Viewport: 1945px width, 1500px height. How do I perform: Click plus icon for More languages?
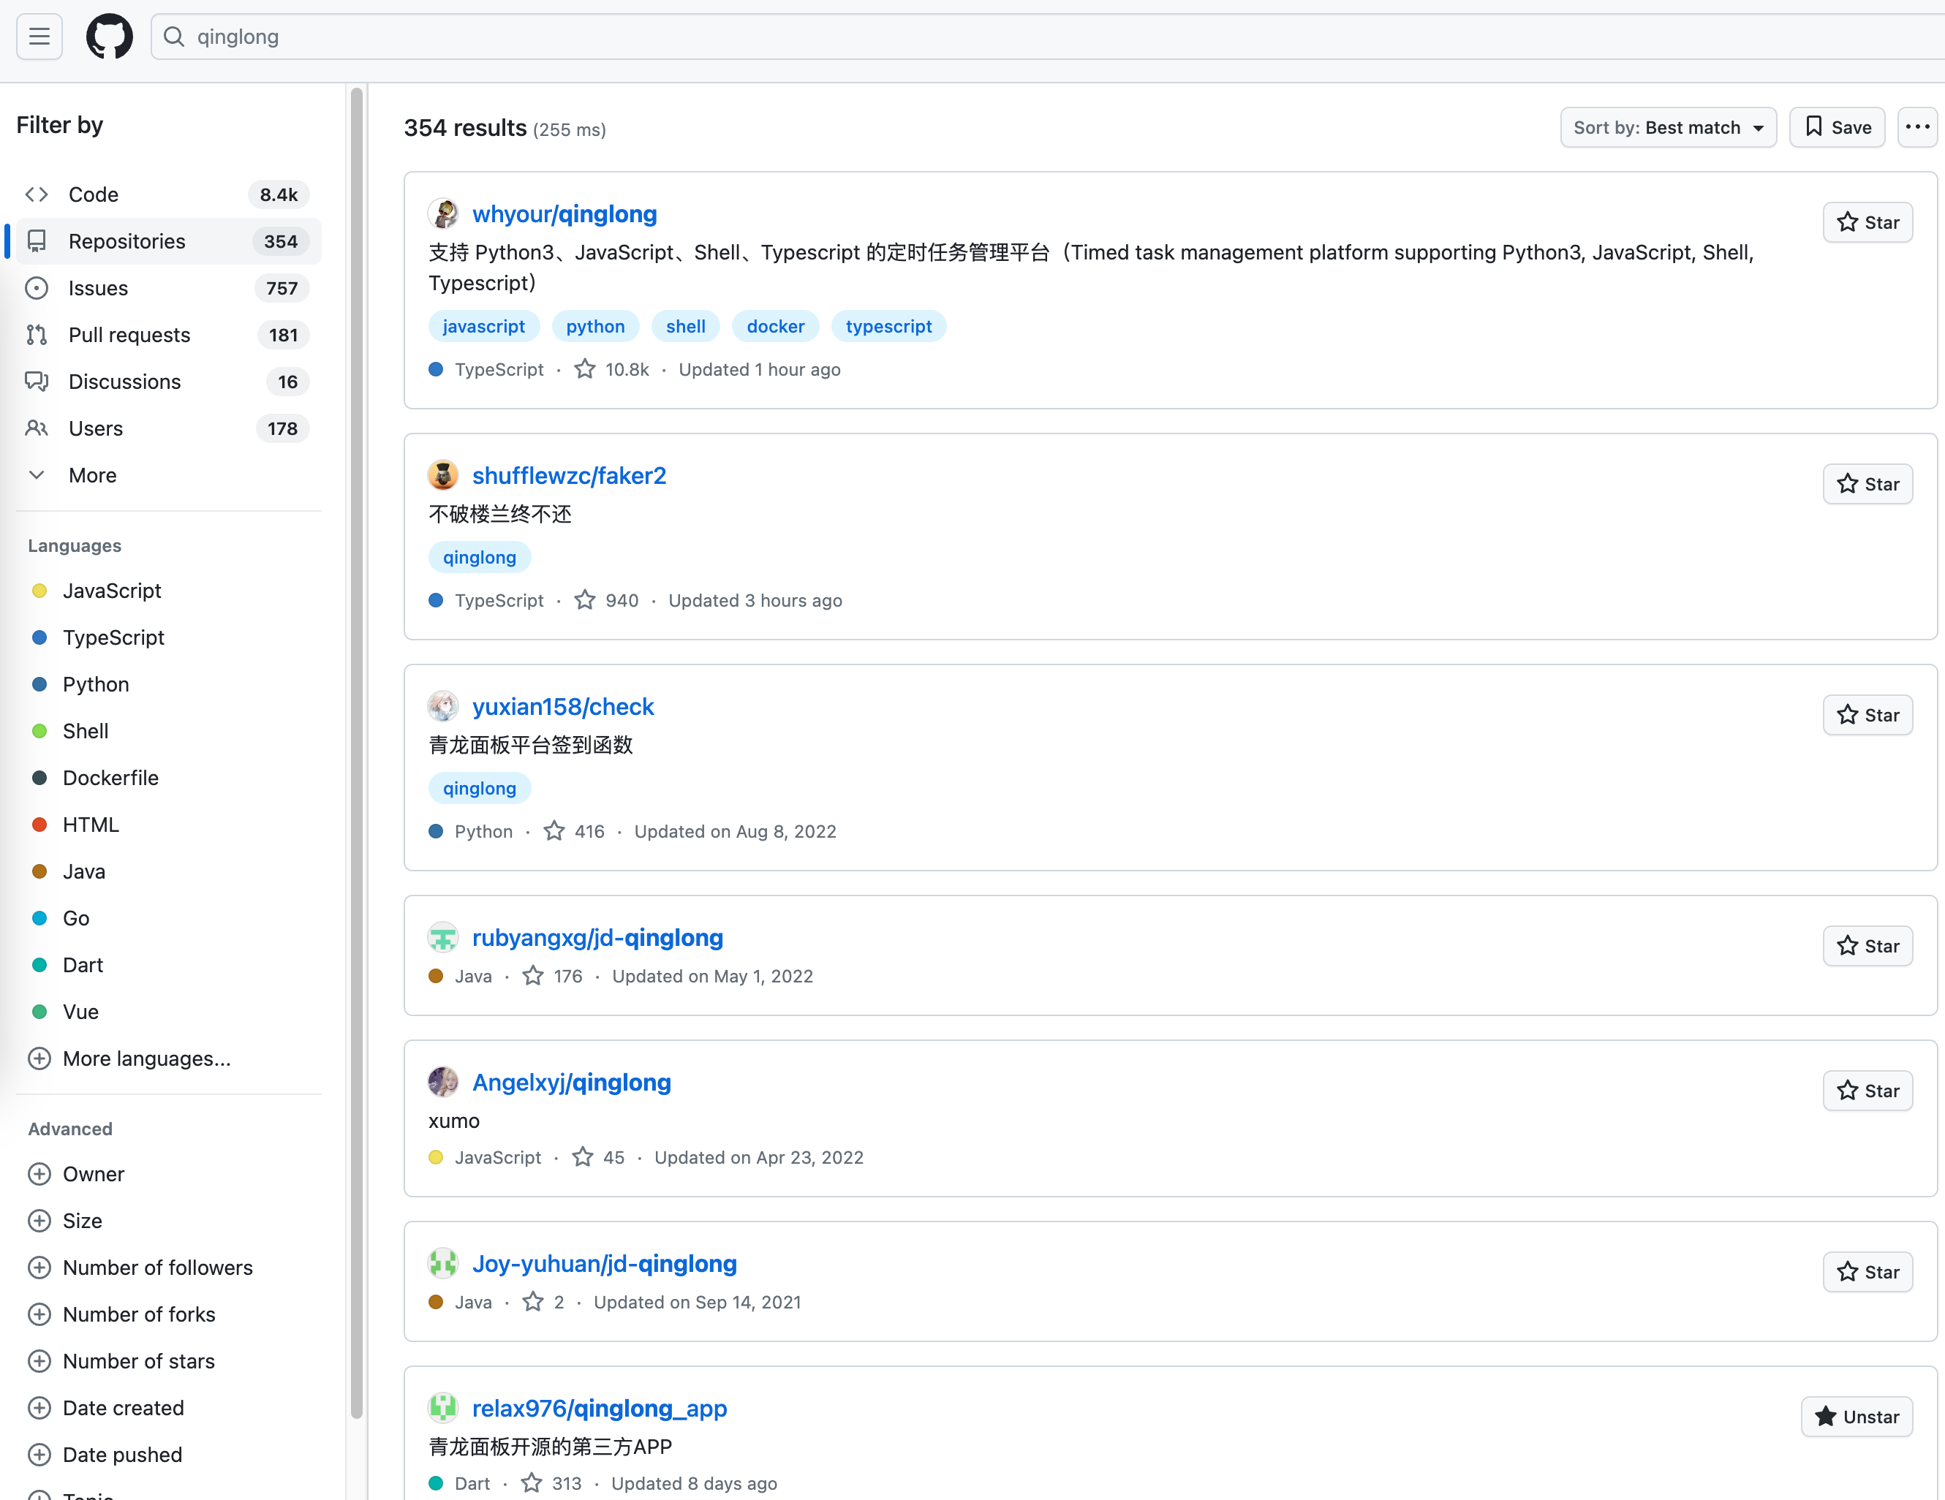click(x=39, y=1058)
